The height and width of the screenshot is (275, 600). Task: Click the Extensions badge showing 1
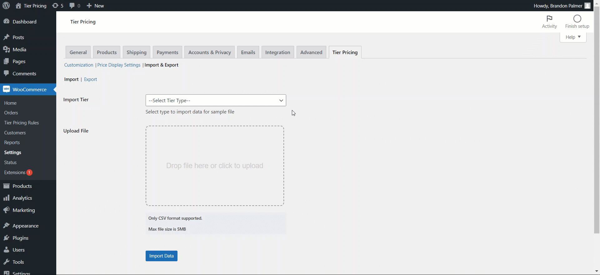point(29,172)
